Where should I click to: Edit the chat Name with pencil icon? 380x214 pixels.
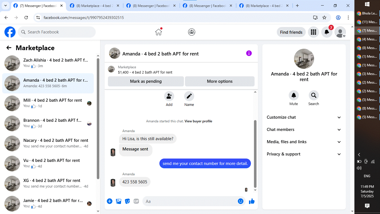point(189,96)
